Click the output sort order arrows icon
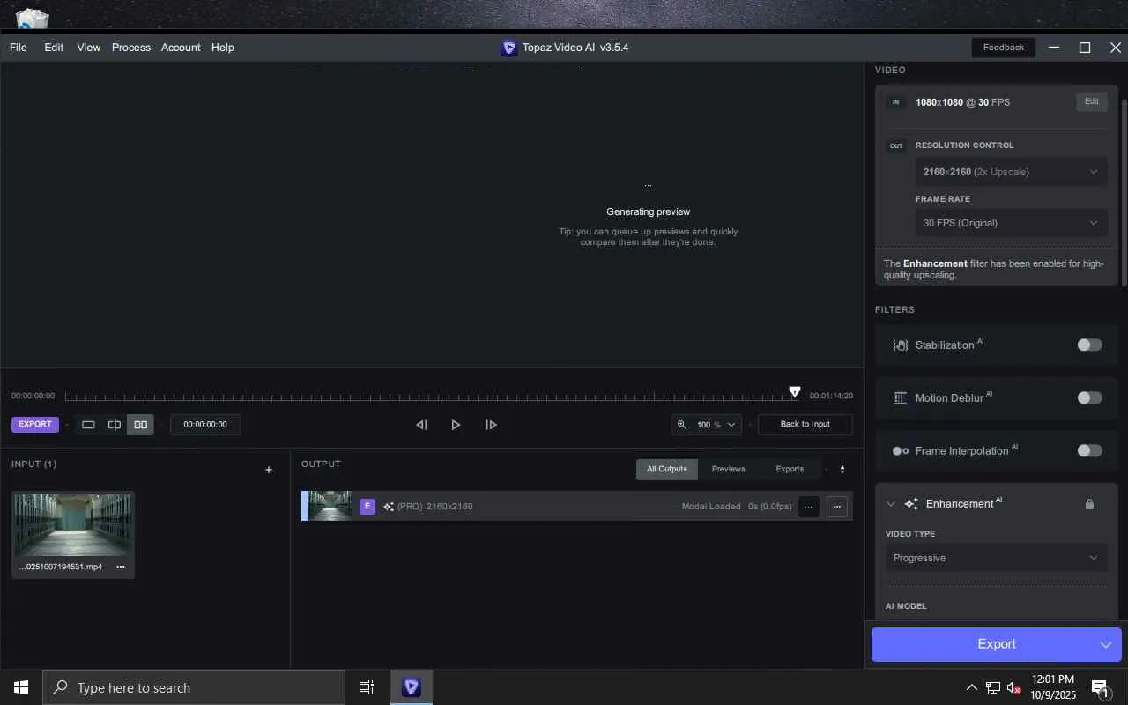 click(842, 470)
